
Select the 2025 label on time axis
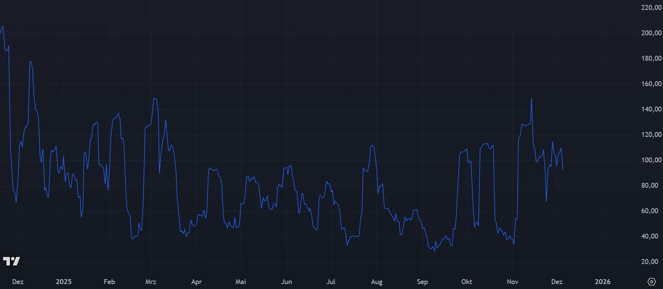point(64,282)
